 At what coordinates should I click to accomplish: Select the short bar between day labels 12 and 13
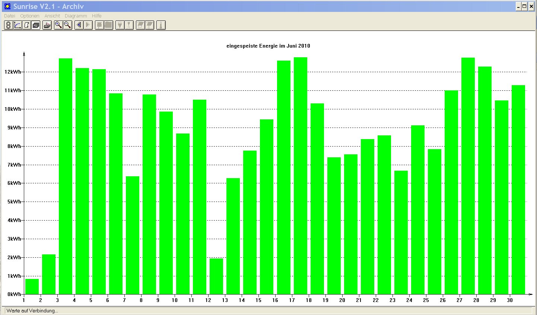coord(216,276)
